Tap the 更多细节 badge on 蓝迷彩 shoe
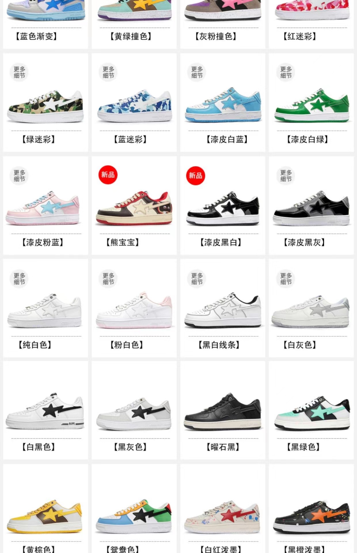The width and height of the screenshot is (357, 553). coord(108,72)
